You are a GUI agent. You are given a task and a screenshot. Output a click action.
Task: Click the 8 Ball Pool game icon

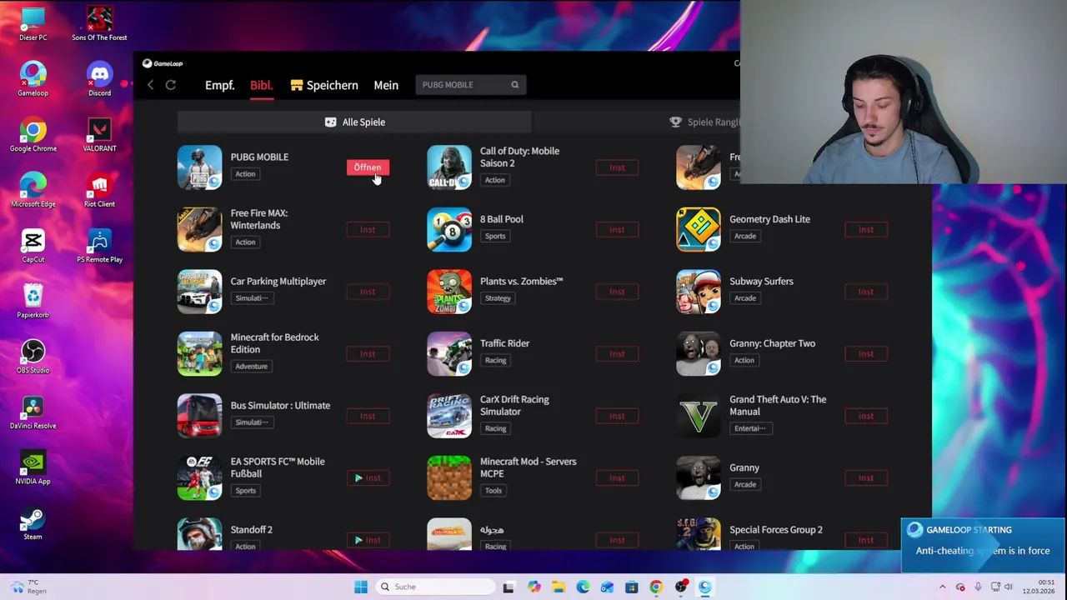(x=449, y=229)
